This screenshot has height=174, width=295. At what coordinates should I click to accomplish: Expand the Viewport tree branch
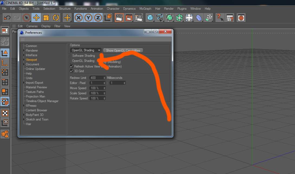click(24, 60)
